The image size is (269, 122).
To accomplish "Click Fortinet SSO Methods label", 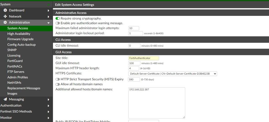I will (16, 111).
